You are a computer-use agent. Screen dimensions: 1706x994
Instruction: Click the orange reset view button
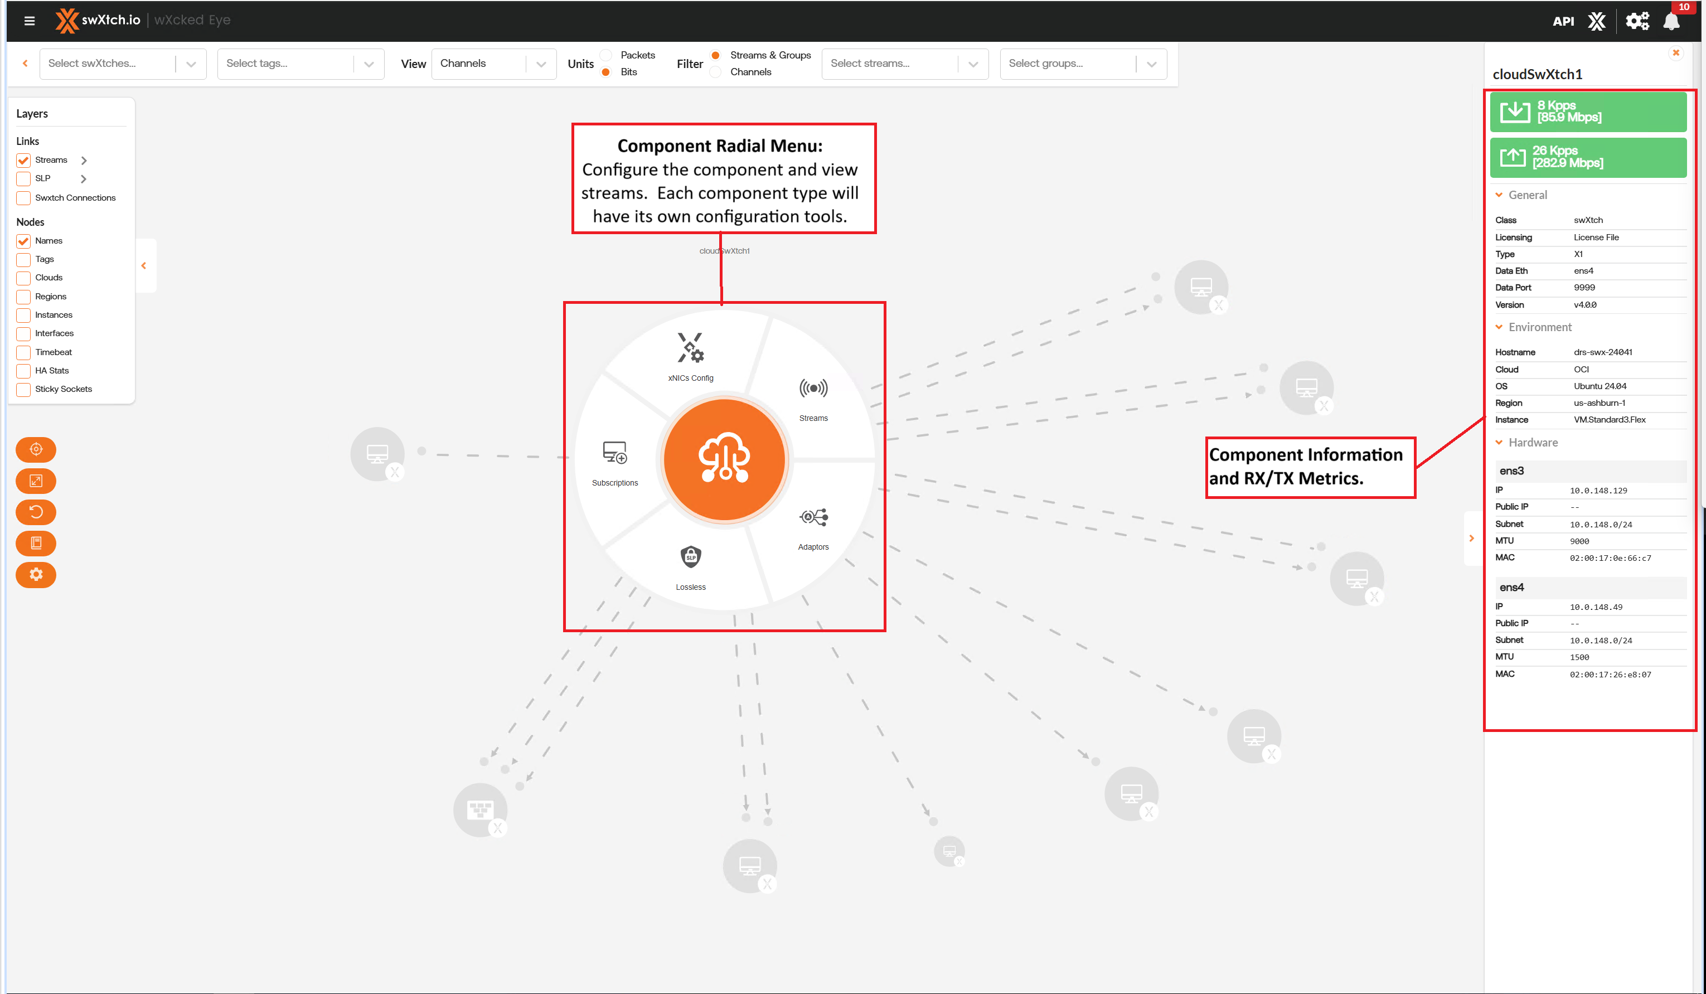[x=36, y=512]
